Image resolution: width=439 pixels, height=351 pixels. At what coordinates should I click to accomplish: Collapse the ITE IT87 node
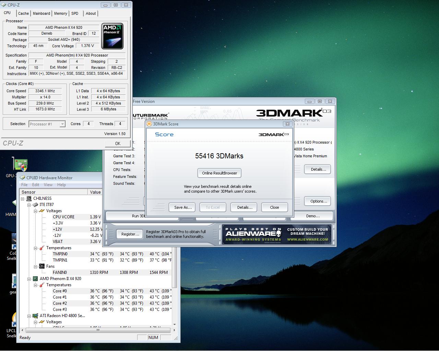29,205
